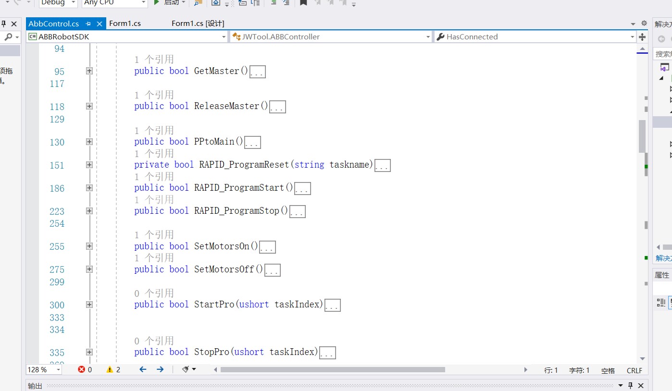Image resolution: width=672 pixels, height=391 pixels.
Task: Open the 输出 panel window options dropdown
Action: tap(621, 385)
